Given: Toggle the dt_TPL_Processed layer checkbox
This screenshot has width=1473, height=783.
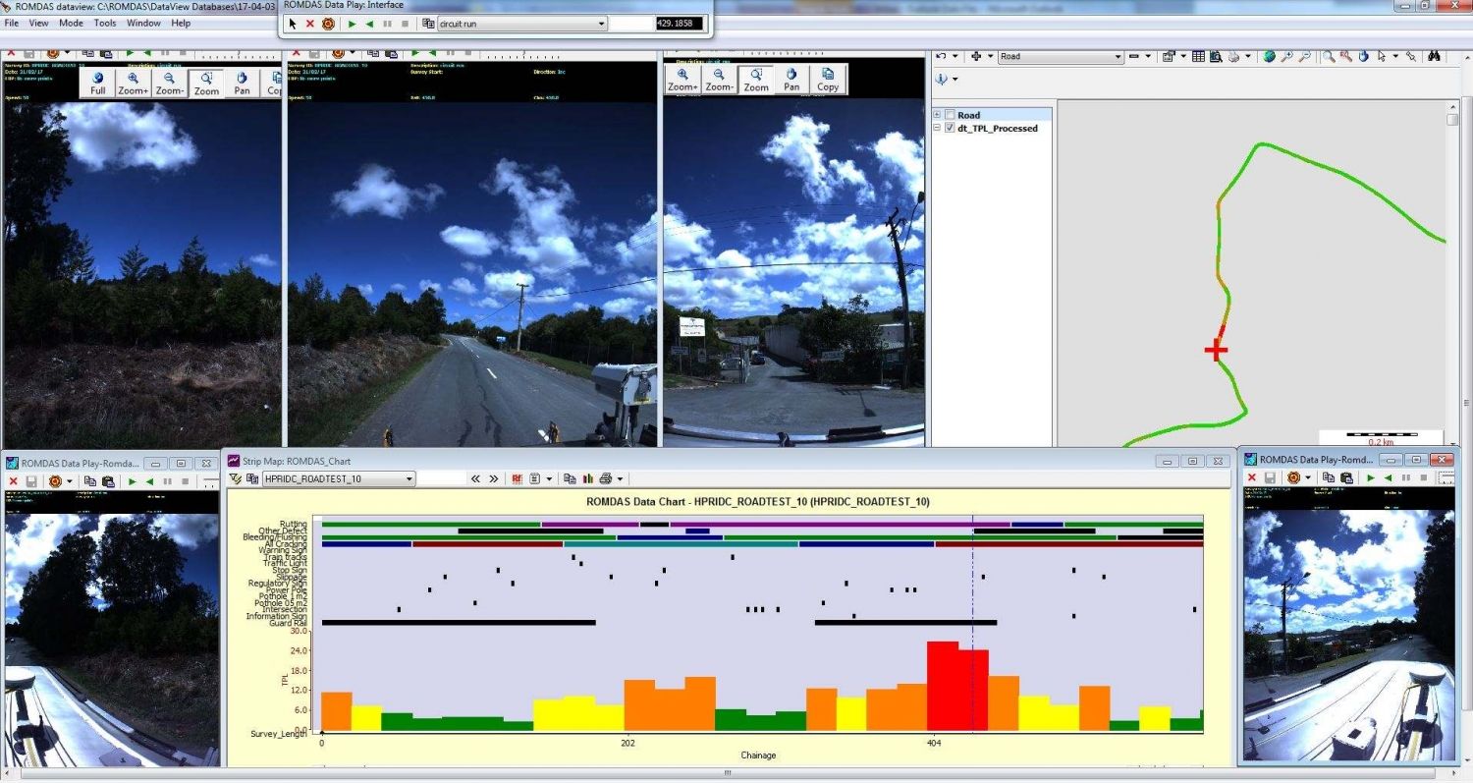Looking at the screenshot, I should [x=950, y=128].
